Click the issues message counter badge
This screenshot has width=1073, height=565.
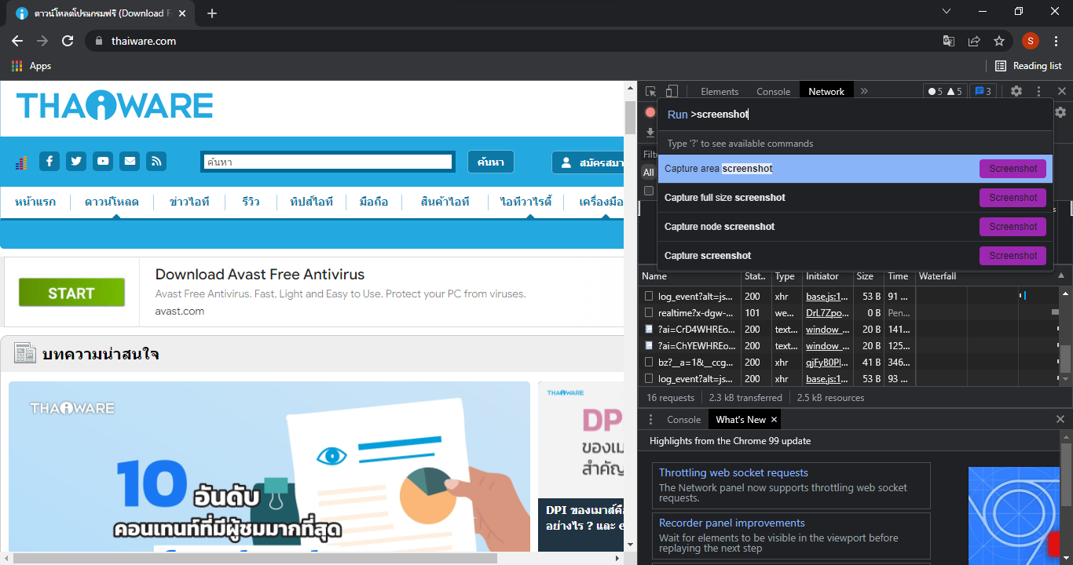[x=982, y=91]
